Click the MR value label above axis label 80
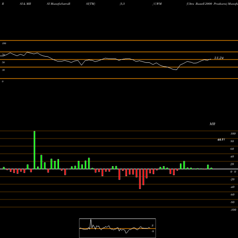Screen dimensions: 238x238 221,139
